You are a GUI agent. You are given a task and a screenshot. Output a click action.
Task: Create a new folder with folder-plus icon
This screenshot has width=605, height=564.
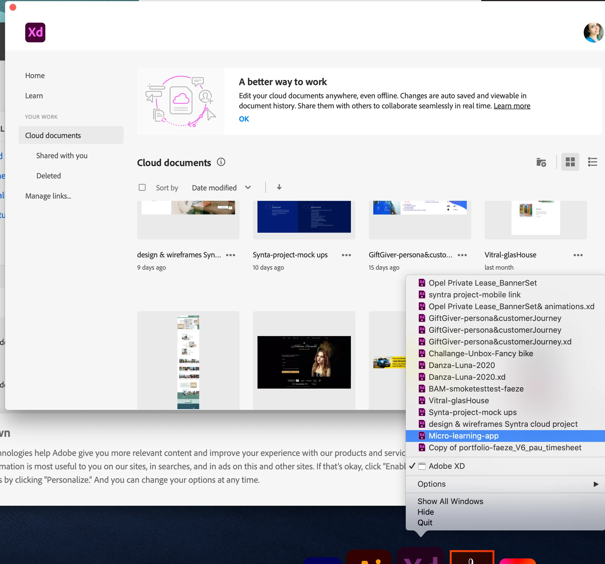(x=541, y=162)
